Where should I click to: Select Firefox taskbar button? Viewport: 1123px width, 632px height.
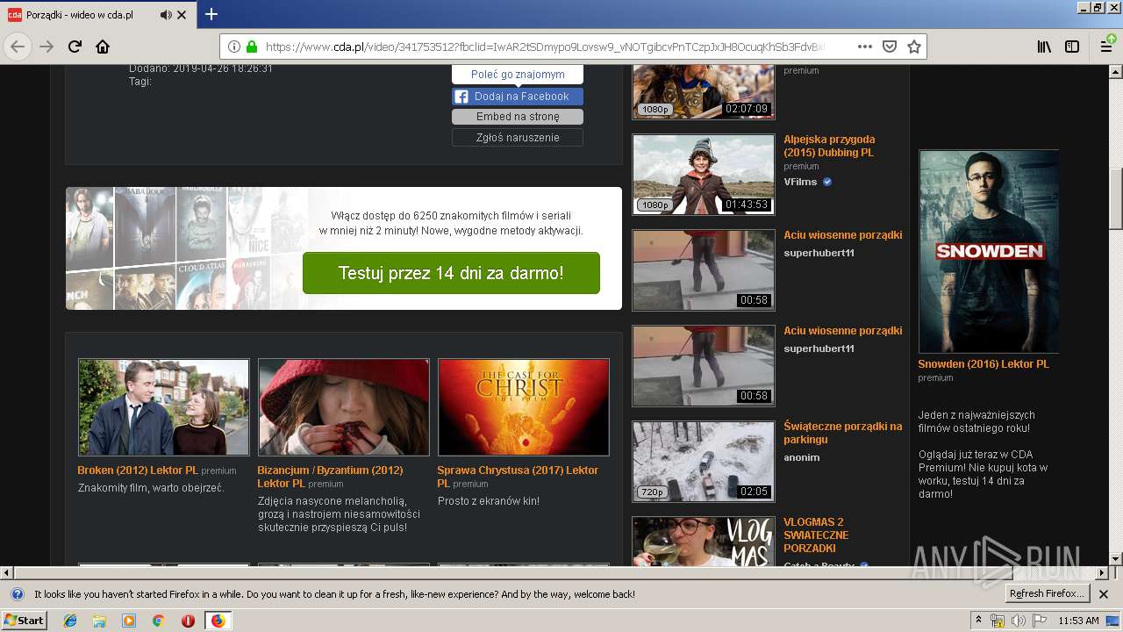coord(218,621)
